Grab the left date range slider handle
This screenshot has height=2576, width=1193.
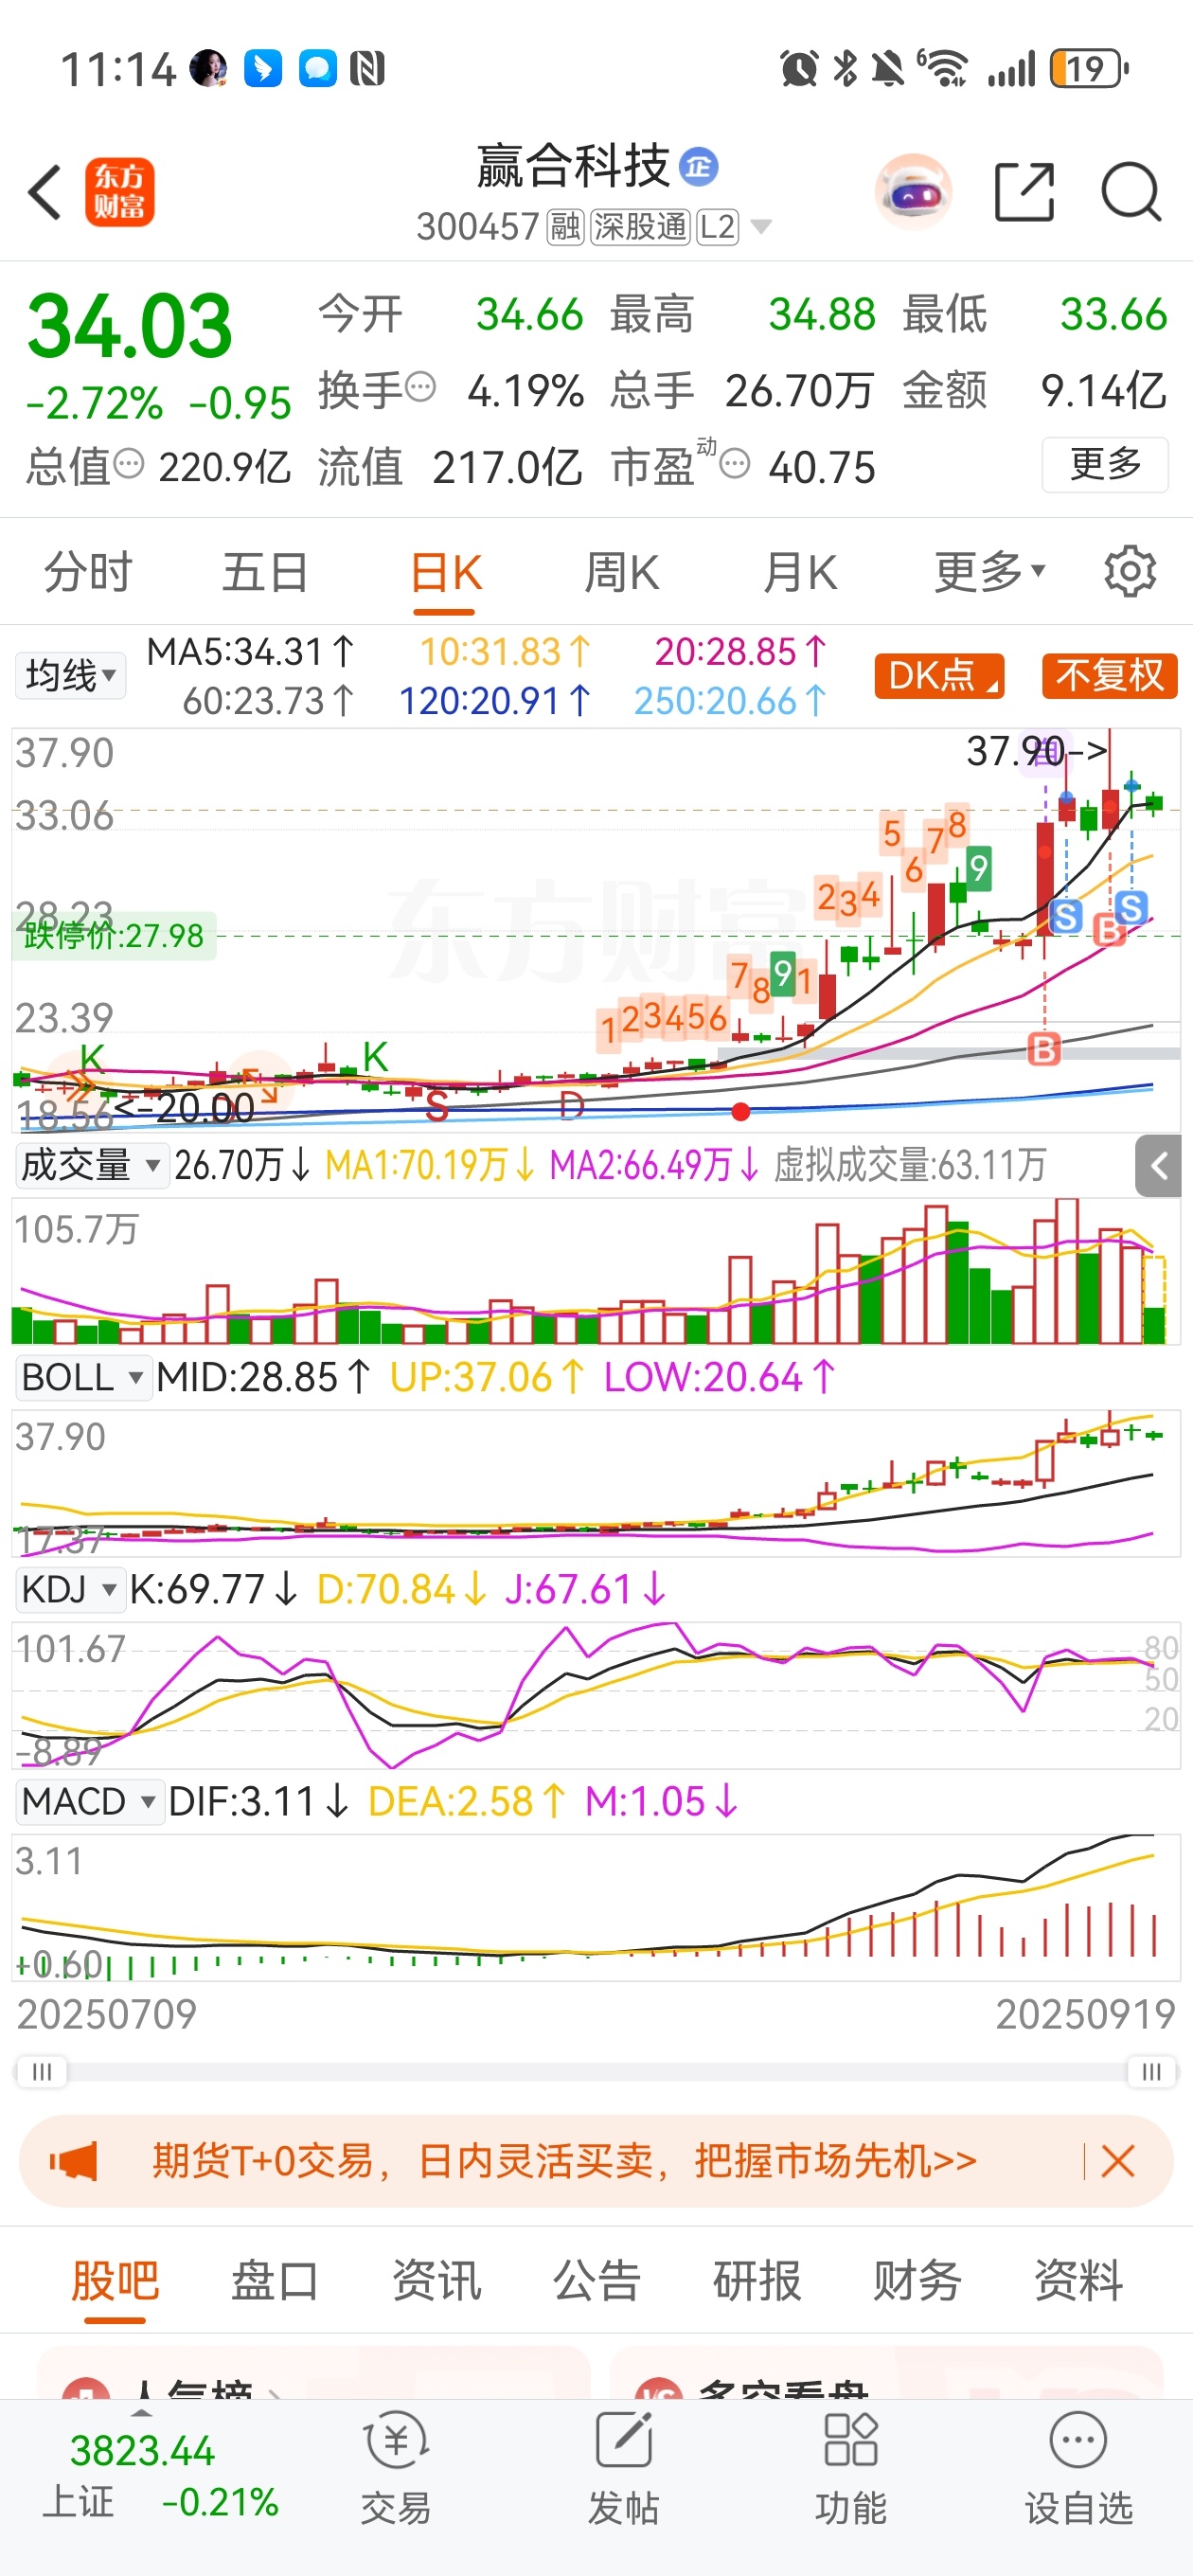[x=41, y=2071]
